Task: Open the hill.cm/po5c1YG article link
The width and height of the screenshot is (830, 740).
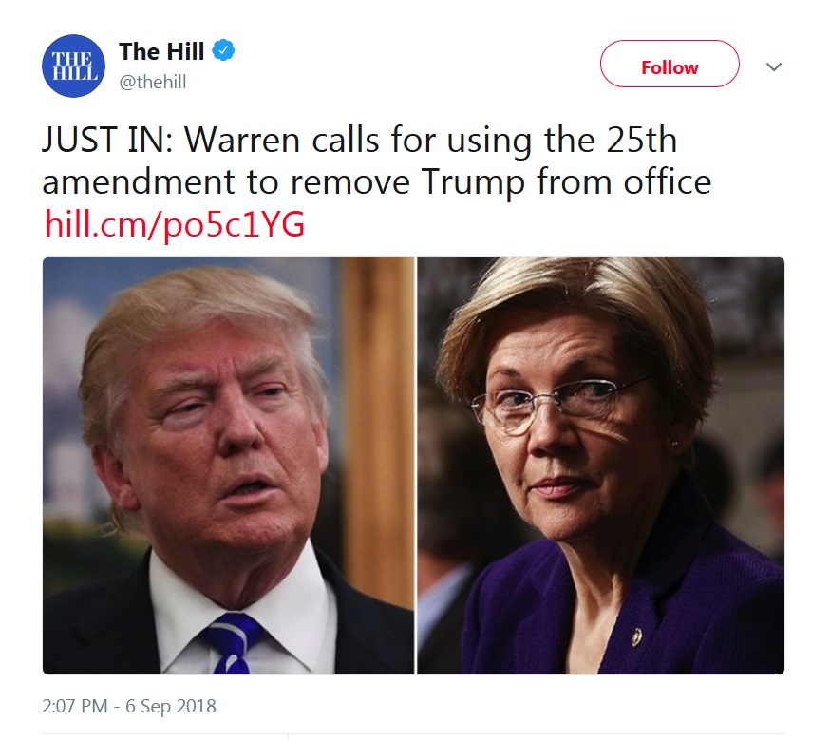Action: (175, 224)
